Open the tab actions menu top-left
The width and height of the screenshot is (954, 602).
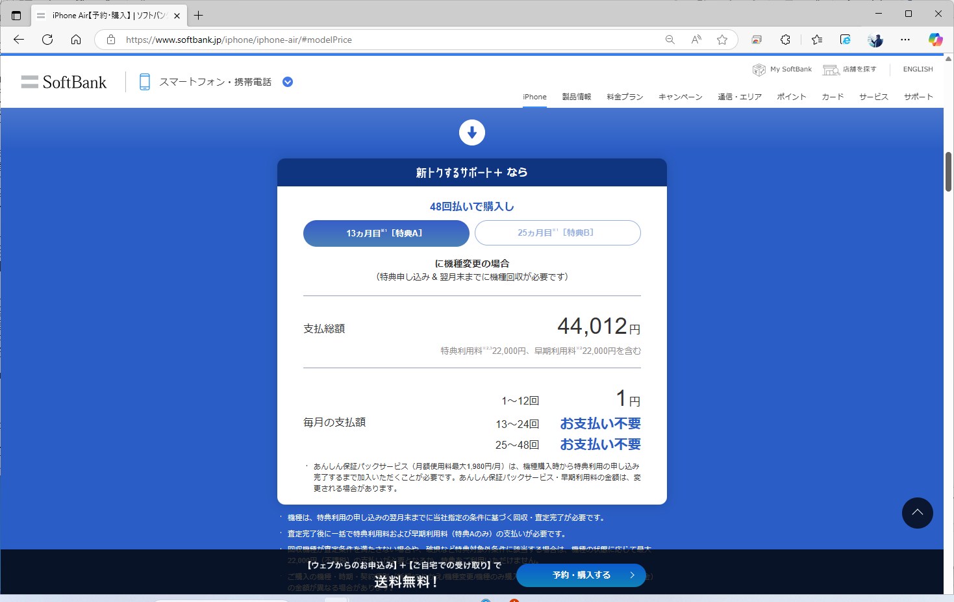(x=16, y=14)
